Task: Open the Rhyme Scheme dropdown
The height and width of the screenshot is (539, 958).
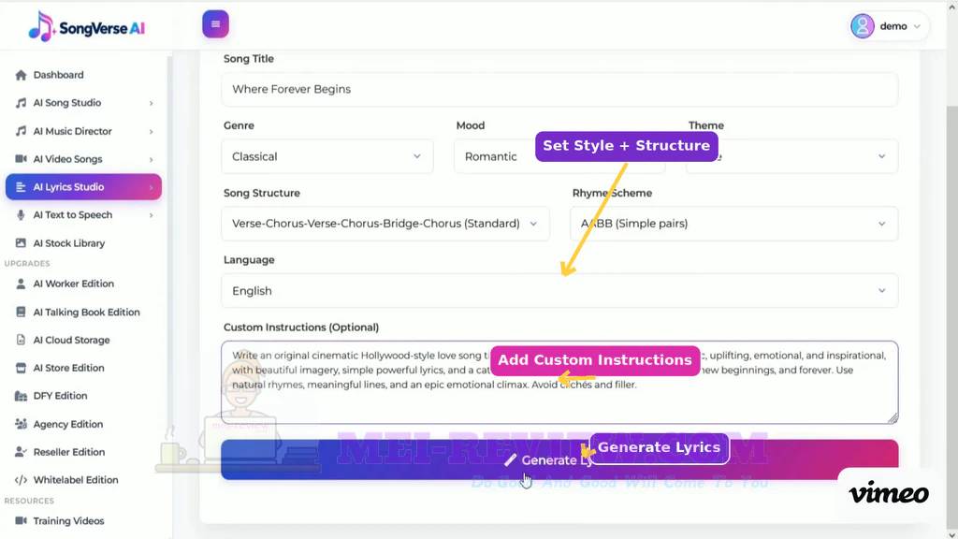Action: tap(733, 224)
